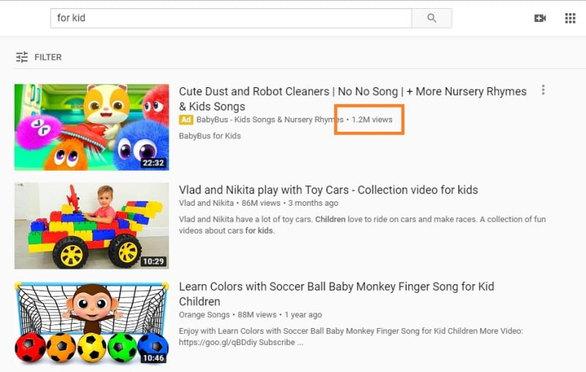Click the search magnifier button
Image resolution: width=586 pixels, height=372 pixels.
[431, 18]
